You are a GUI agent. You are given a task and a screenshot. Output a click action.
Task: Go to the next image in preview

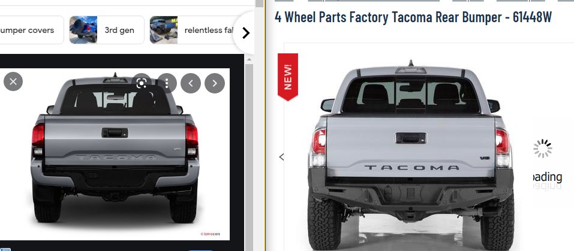coord(215,83)
